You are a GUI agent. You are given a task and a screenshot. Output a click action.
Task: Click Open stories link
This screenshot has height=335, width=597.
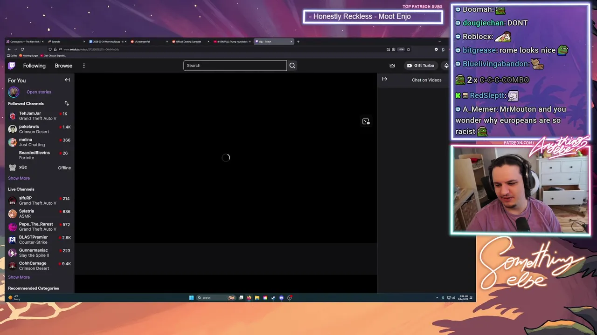(39, 92)
